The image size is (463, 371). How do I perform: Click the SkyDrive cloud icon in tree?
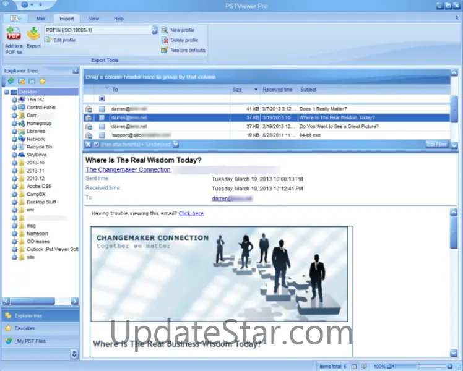(22, 155)
